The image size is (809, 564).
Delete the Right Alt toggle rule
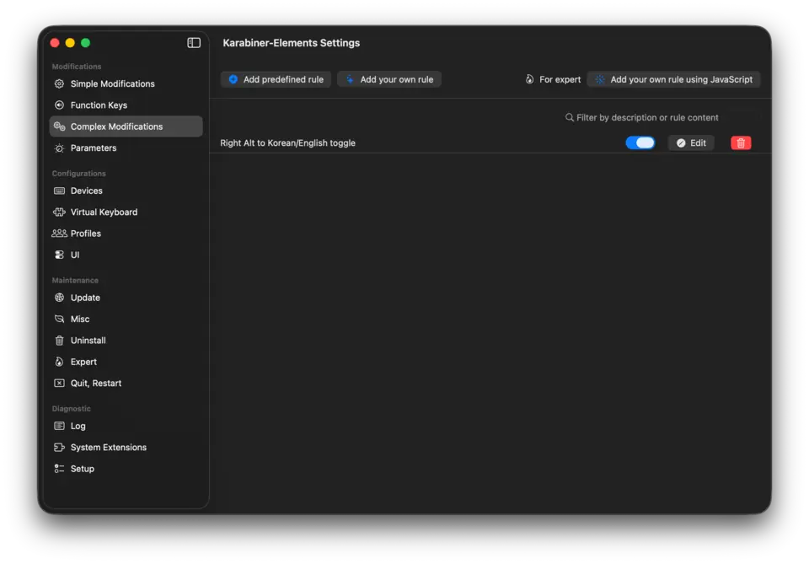741,143
